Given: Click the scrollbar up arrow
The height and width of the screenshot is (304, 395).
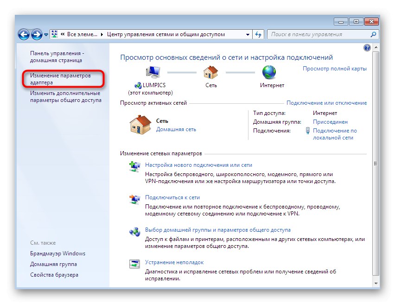Looking at the screenshot, I should 376,47.
